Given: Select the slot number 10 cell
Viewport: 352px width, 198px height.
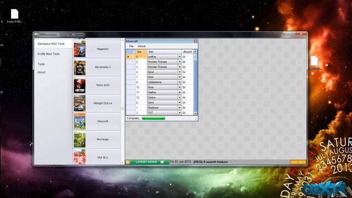Looking at the screenshot, I should tap(141, 87).
